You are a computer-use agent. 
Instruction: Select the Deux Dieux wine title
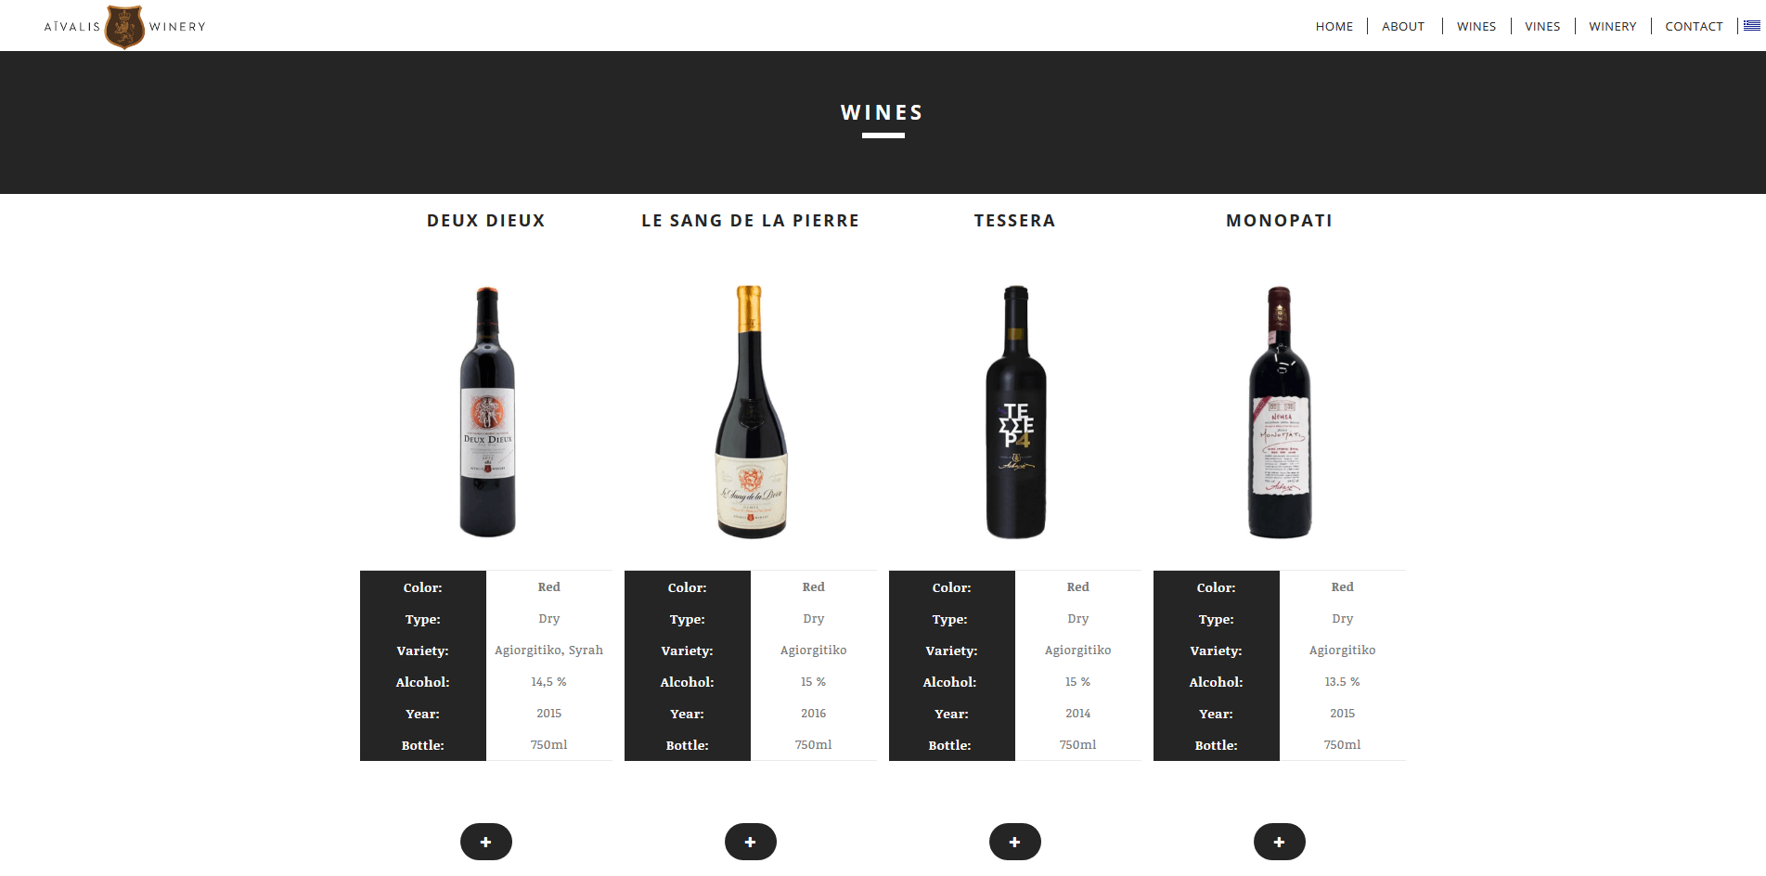(x=486, y=221)
